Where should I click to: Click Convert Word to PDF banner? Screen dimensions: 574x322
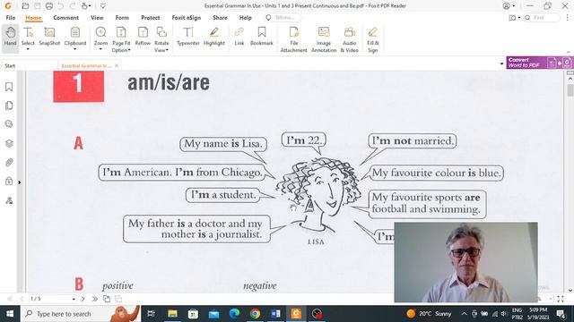(539, 63)
